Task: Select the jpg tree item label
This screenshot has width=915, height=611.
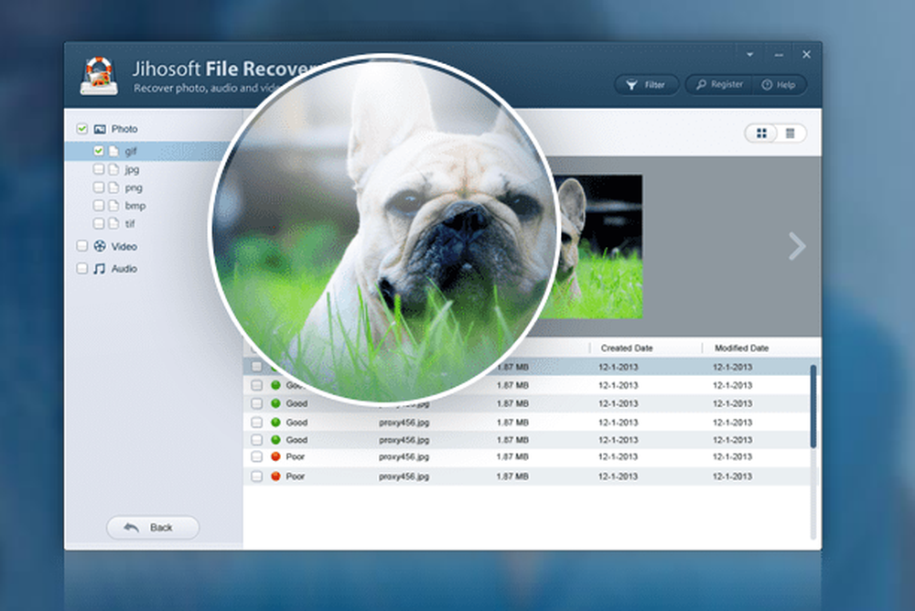Action: 132,170
